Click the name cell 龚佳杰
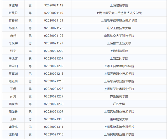Image resolution: width=168 pixels, height=139 pixels. 13,127
